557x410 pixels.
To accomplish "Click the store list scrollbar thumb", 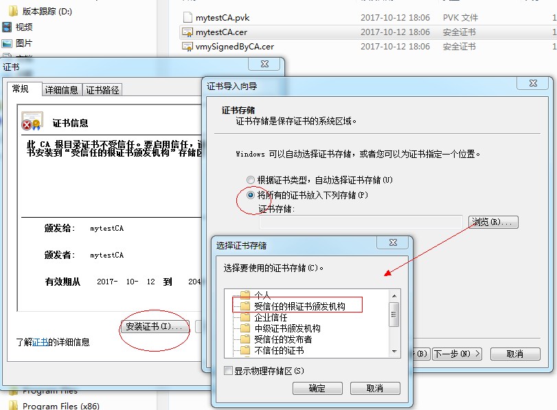I will (394, 315).
